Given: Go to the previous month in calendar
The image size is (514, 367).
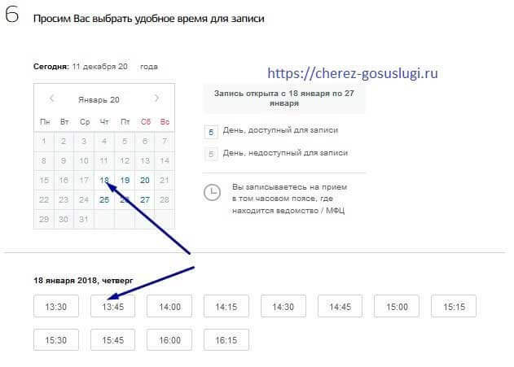Looking at the screenshot, I should [51, 98].
